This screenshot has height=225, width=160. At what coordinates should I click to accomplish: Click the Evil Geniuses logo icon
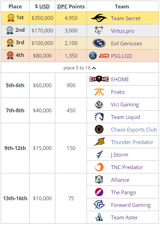(99, 43)
